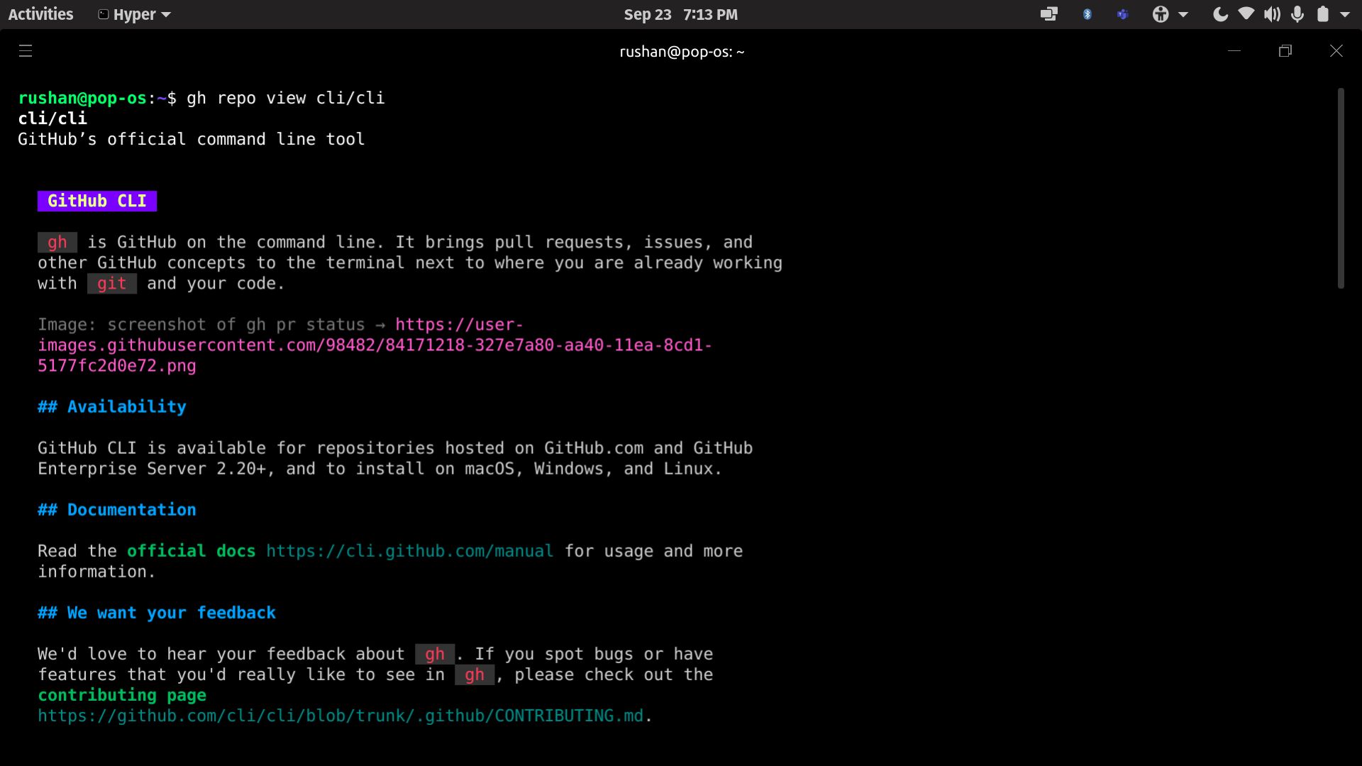Viewport: 1362px width, 766px height.
Task: Open the cli.github.com/manual link
Action: (410, 551)
